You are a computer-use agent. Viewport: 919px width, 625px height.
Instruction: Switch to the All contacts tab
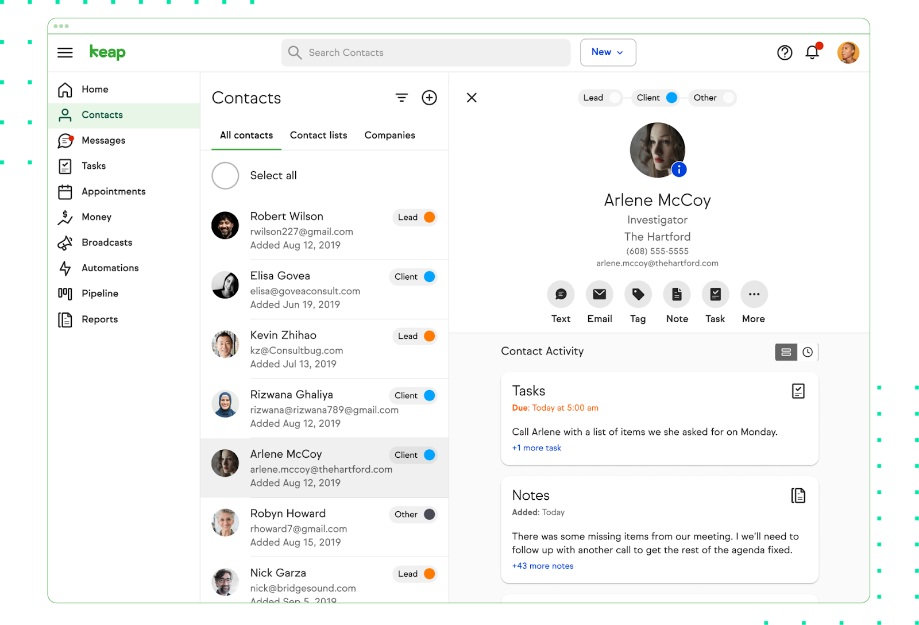[x=246, y=136]
